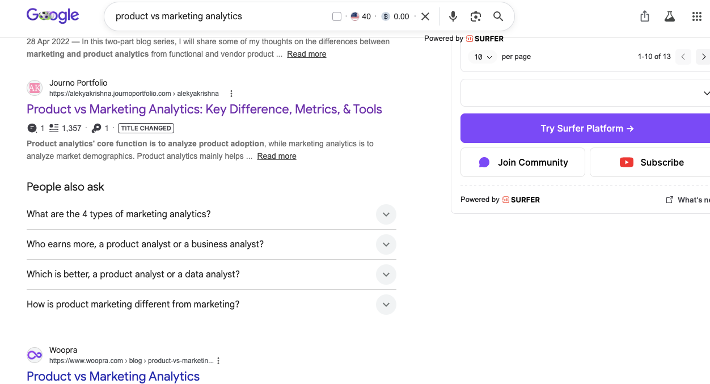710x384 pixels.
Task: Tick the checkbox in the search bar
Action: click(x=337, y=16)
